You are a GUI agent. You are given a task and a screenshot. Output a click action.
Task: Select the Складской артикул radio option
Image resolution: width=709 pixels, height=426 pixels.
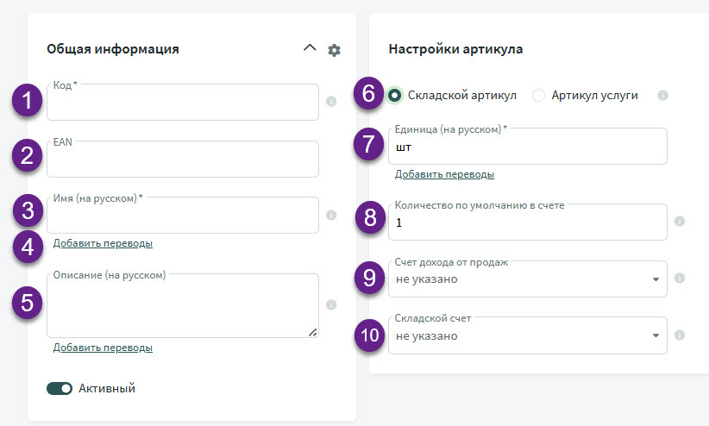pos(394,96)
